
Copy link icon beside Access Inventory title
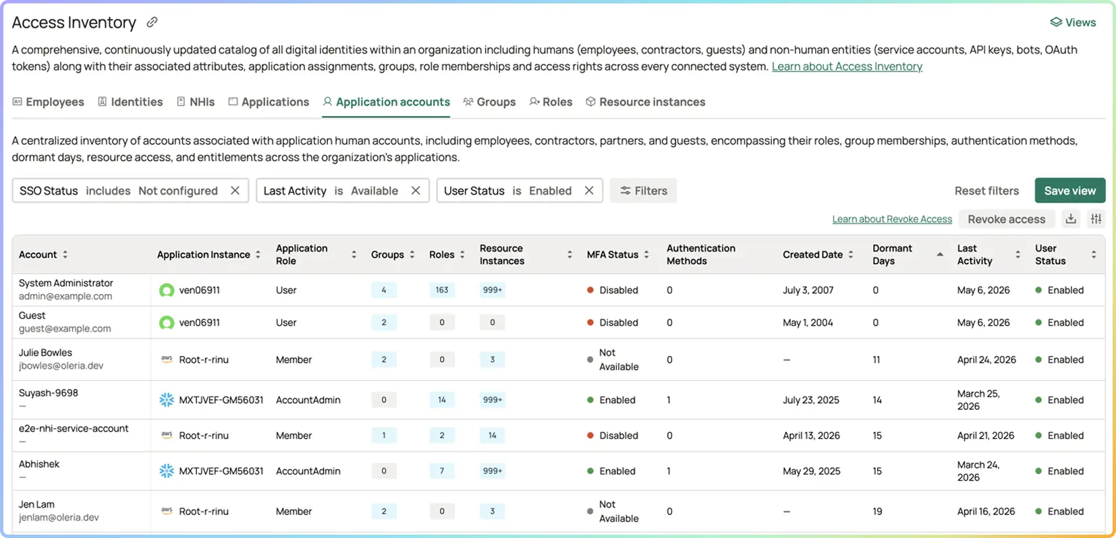pyautogui.click(x=152, y=22)
